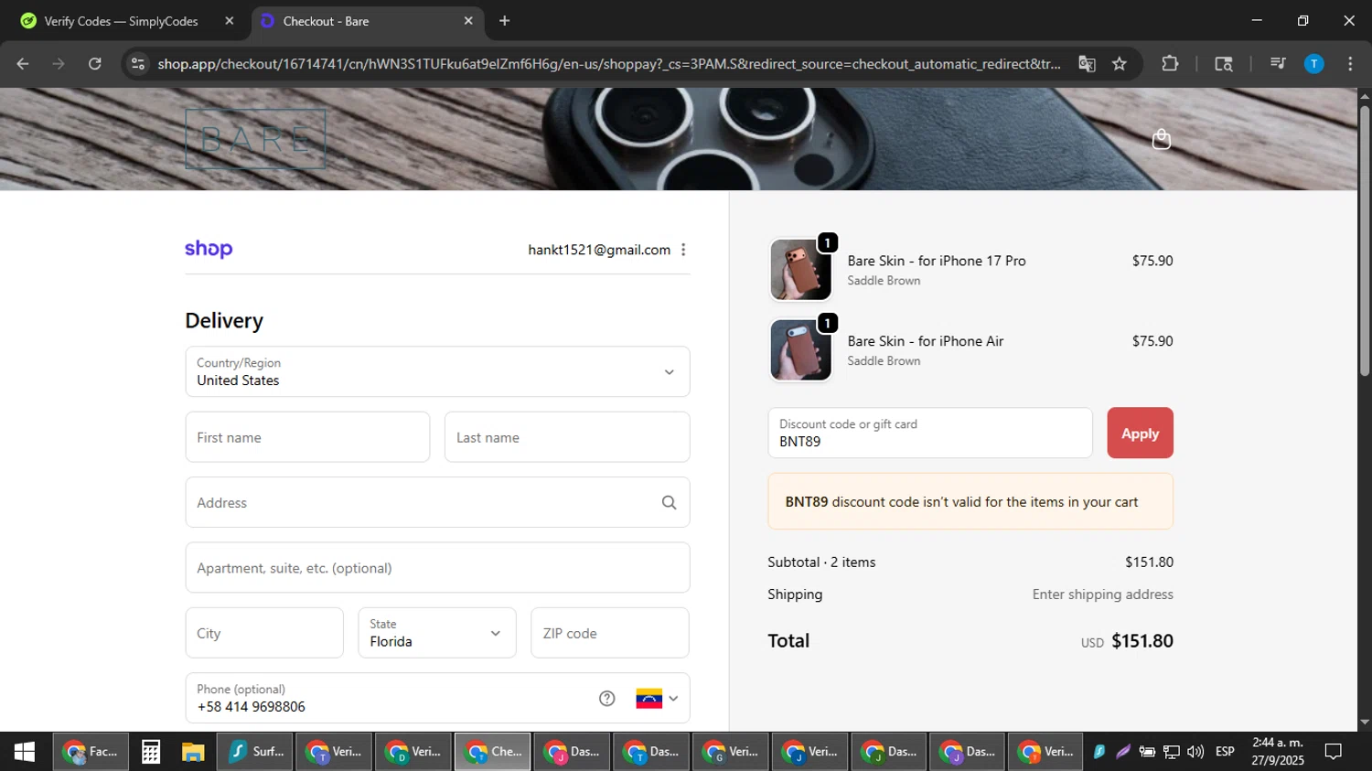Viewport: 1372px width, 771px height.
Task: Switch to the Fac... Chrome taskbar window
Action: point(90,752)
